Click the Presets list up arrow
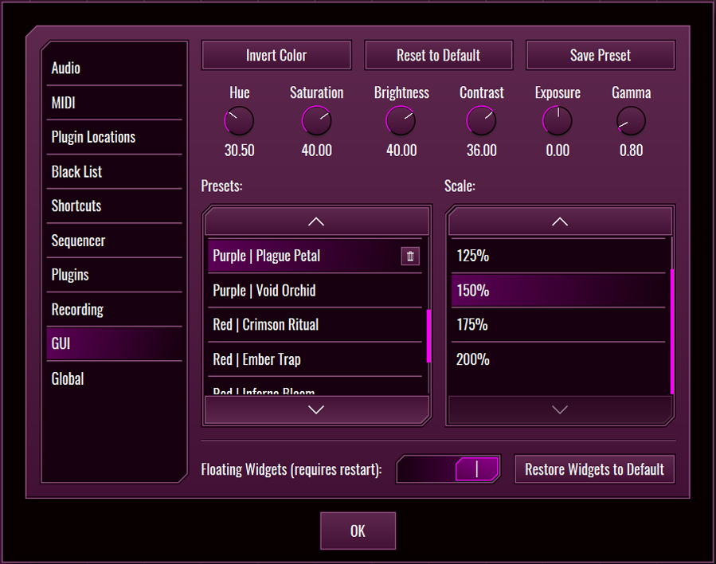Viewport: 716px width, 564px height. [x=316, y=221]
